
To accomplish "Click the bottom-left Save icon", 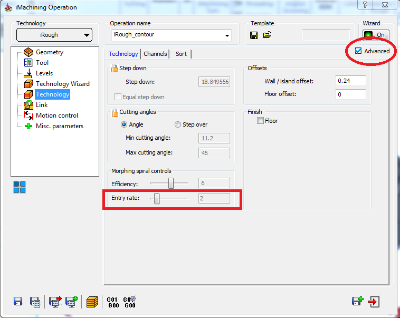I will click(x=18, y=302).
